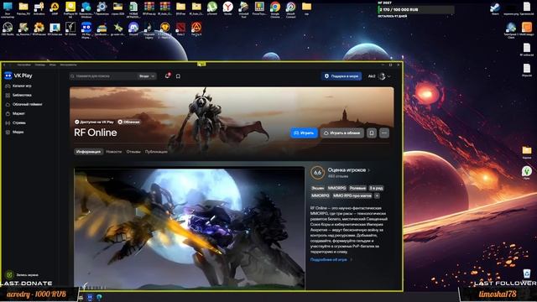Open Подробнее об игре link
537x302 pixels.
331,259
